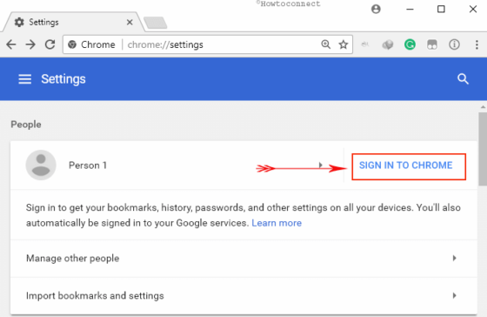Image resolution: width=487 pixels, height=317 pixels.
Task: Click the dark square extension icon
Action: pos(432,44)
